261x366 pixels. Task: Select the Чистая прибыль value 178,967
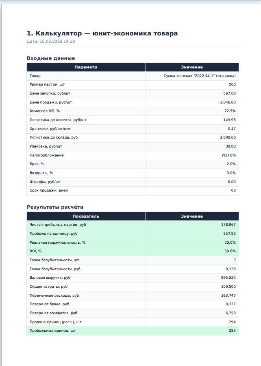(228, 225)
